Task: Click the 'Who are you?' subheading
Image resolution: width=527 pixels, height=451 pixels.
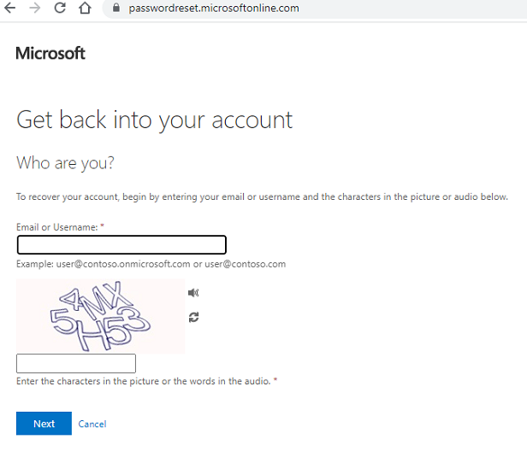Action: coord(65,163)
